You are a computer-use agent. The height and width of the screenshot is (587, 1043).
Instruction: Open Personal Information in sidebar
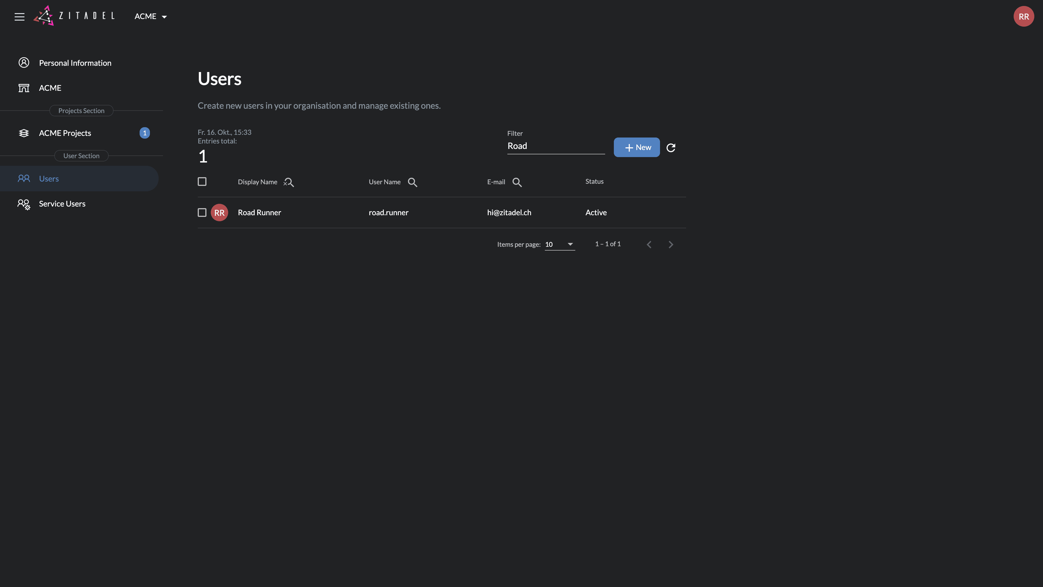coord(75,63)
